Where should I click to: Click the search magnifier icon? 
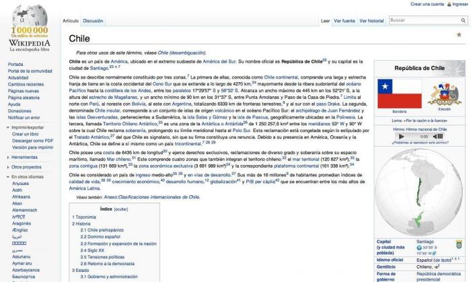point(463,20)
